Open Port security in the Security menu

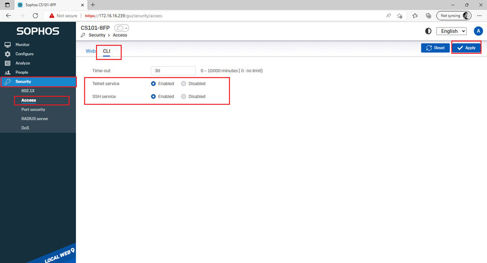pos(33,110)
